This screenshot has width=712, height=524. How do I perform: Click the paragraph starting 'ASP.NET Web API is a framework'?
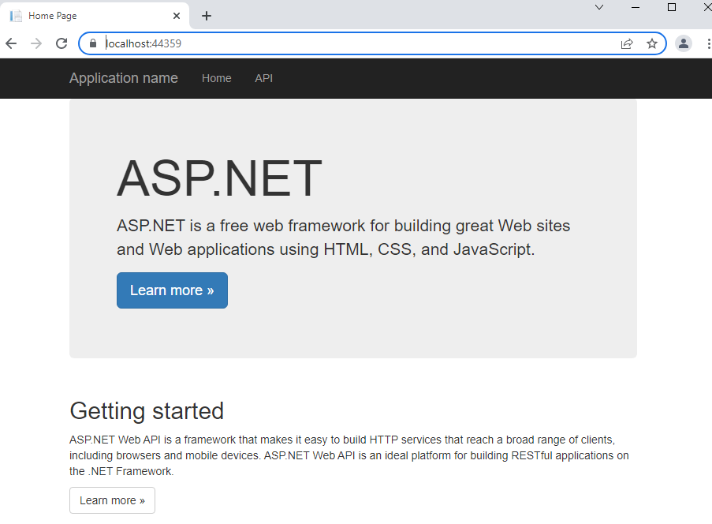pyautogui.click(x=349, y=455)
